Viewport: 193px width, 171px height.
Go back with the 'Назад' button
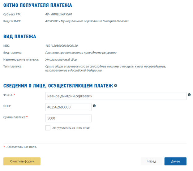pyautogui.click(x=152, y=161)
